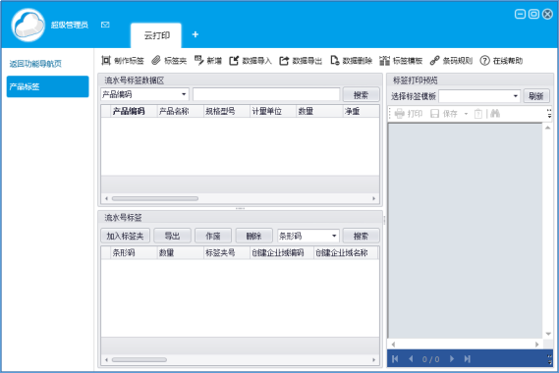Go to last page in preview
Image resolution: width=559 pixels, height=373 pixels.
(x=468, y=358)
